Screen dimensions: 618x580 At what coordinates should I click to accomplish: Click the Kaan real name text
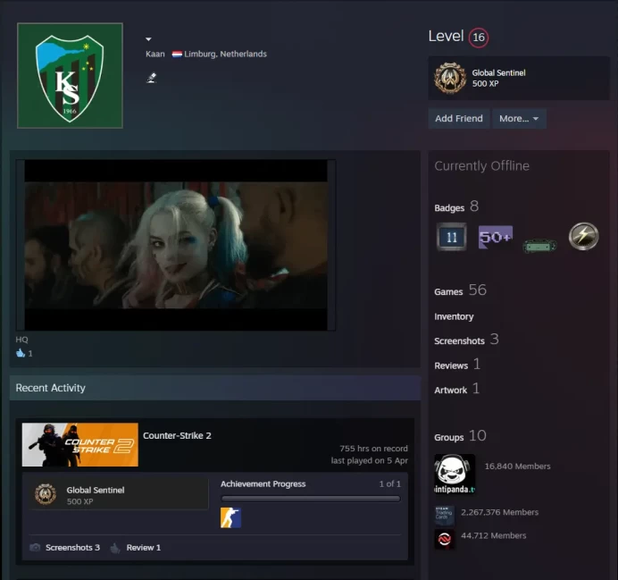click(x=155, y=54)
